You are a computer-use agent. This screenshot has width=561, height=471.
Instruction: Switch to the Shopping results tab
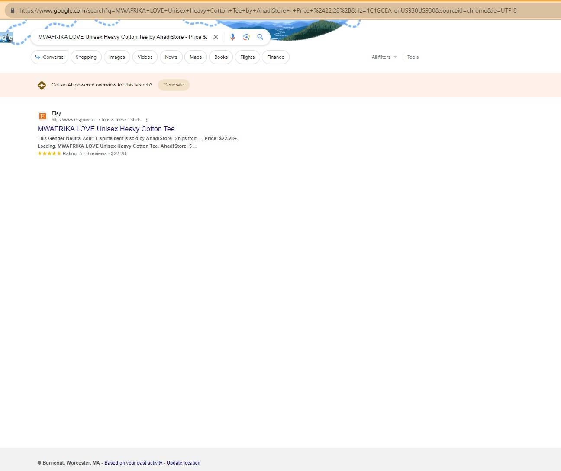(x=86, y=57)
